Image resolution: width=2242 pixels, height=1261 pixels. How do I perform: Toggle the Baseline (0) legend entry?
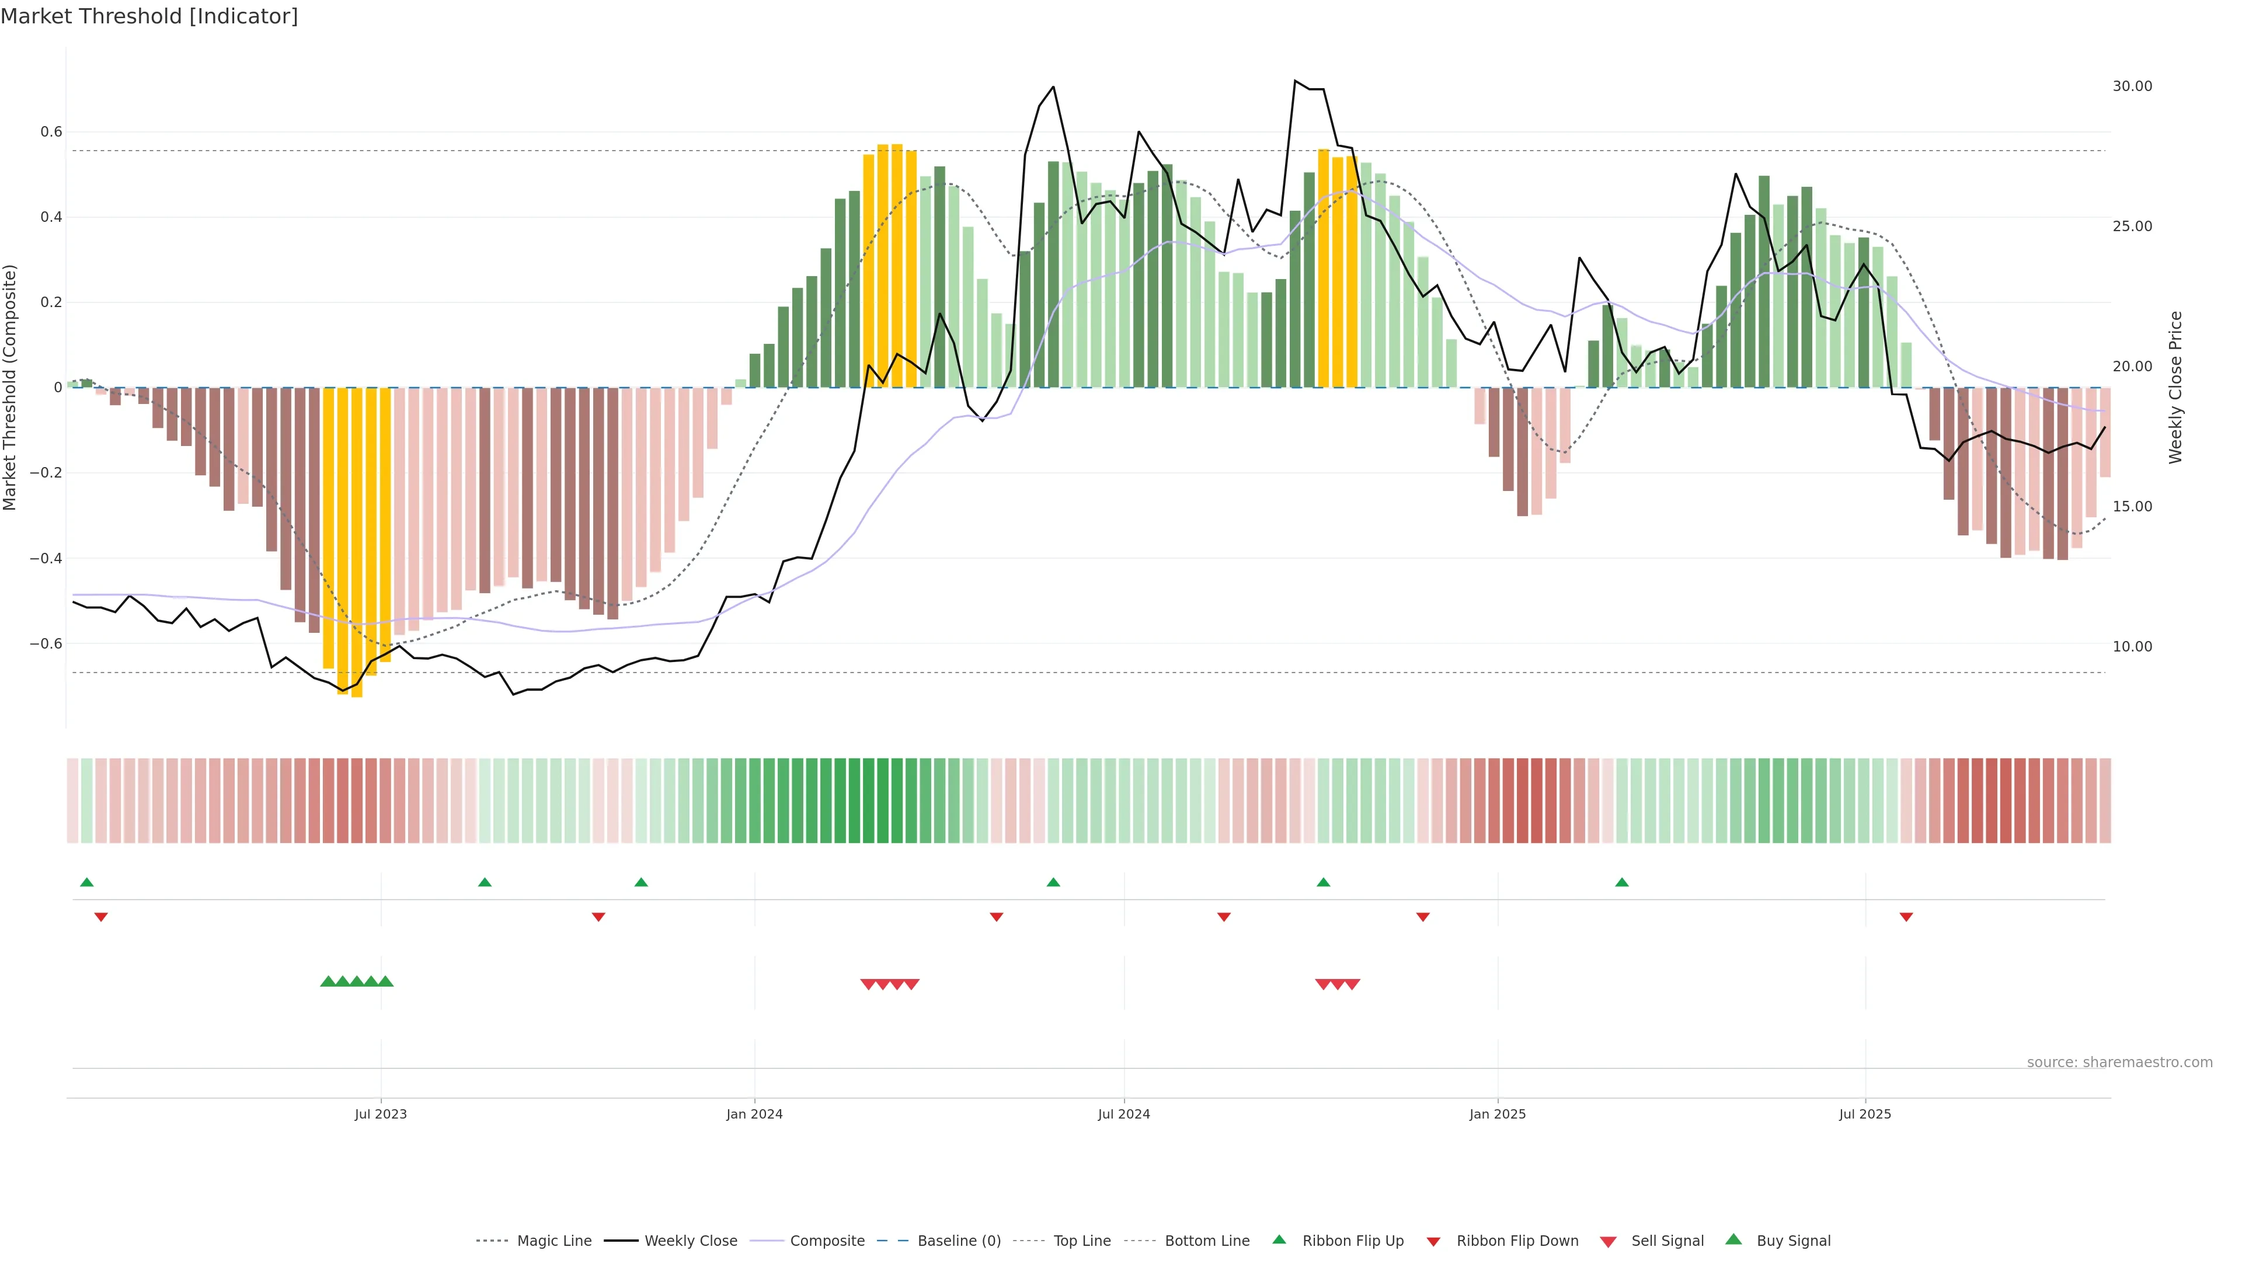click(959, 1241)
